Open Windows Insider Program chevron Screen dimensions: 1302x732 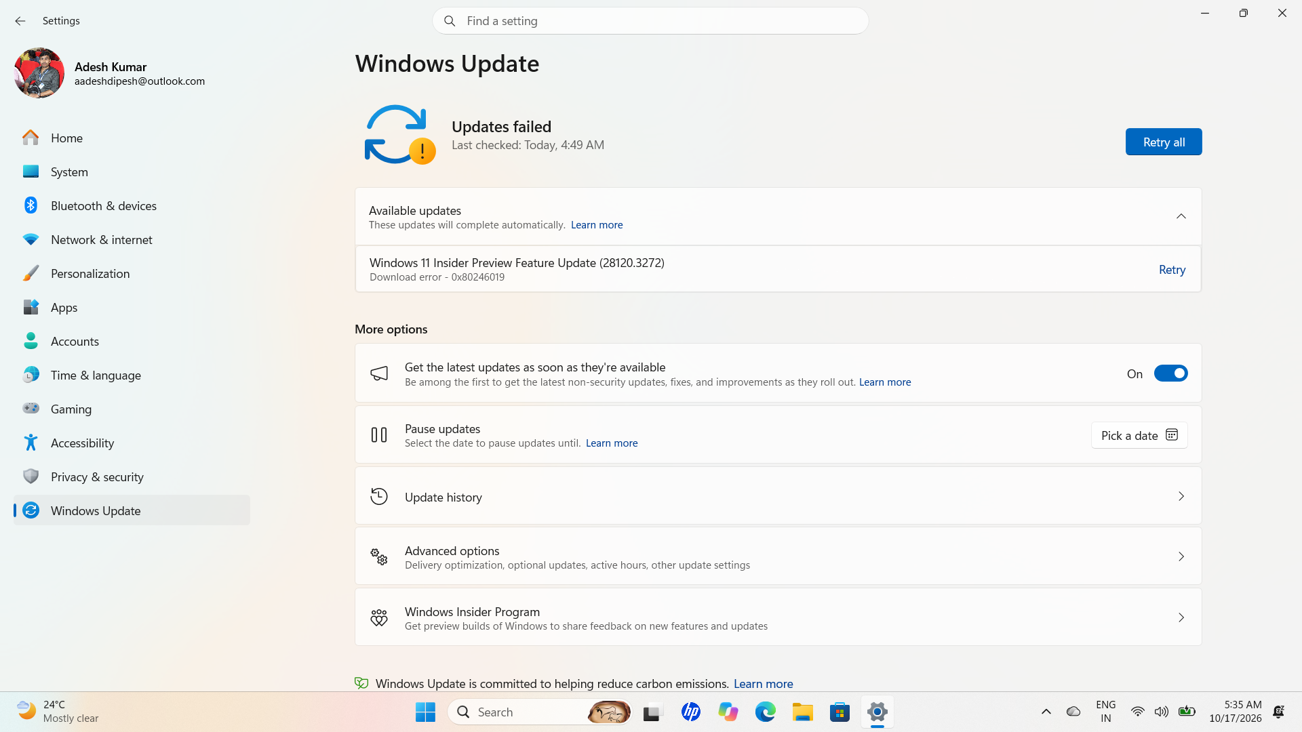1181,618
